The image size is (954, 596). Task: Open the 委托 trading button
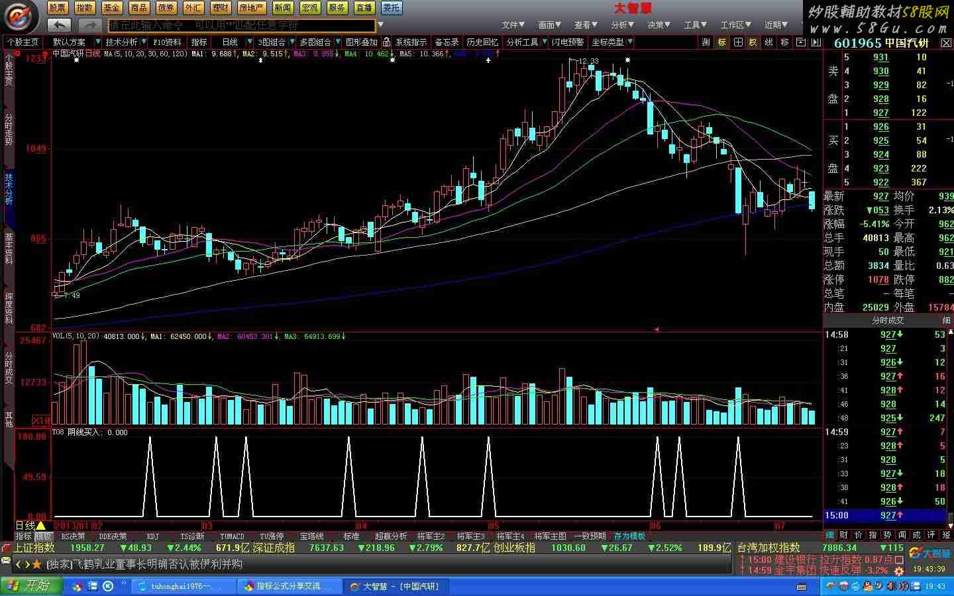coord(392,8)
